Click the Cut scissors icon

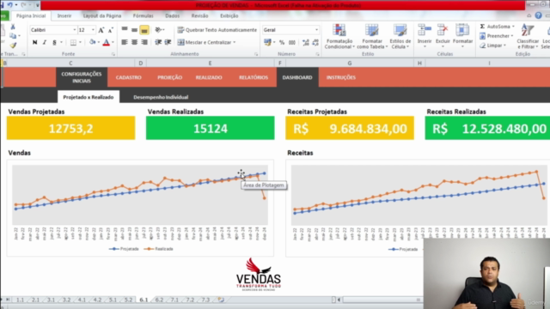(x=13, y=27)
